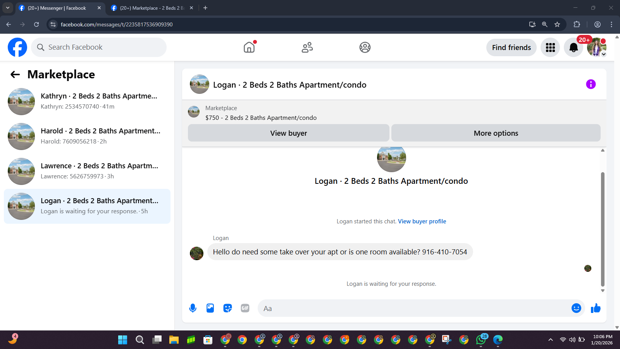Click the More options button
Image resolution: width=620 pixels, height=349 pixels.
click(x=496, y=133)
